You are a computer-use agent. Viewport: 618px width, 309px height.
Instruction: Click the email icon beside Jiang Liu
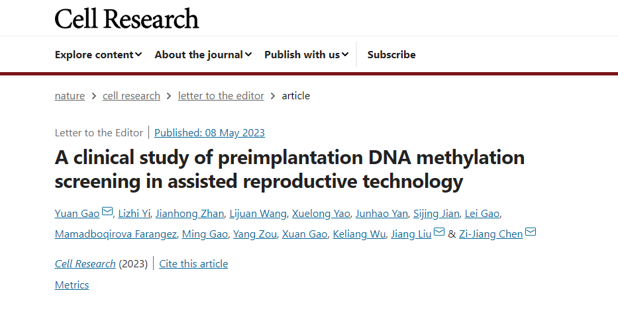pos(439,232)
